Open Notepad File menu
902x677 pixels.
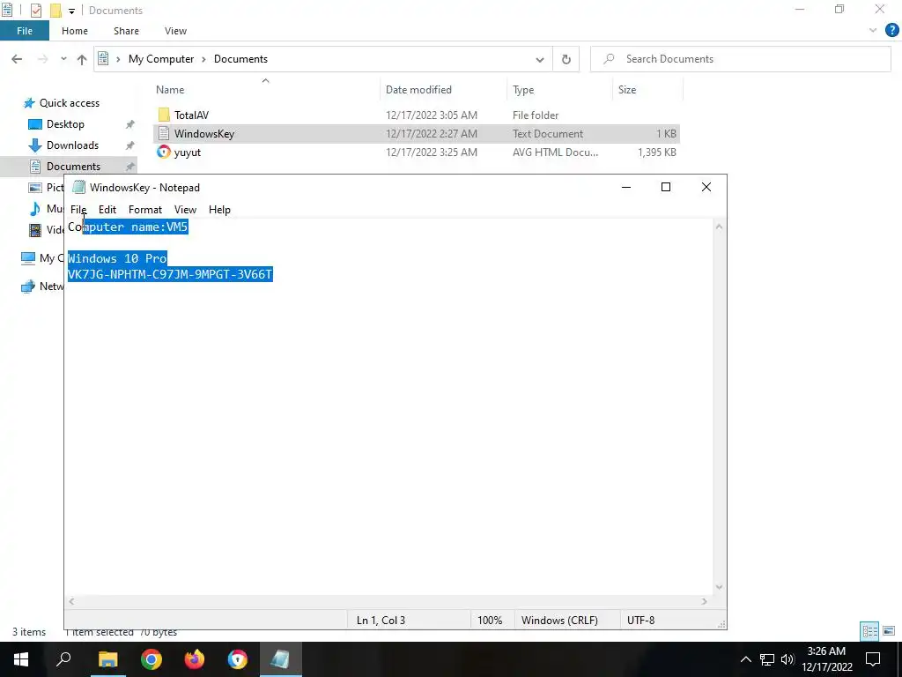coord(78,210)
